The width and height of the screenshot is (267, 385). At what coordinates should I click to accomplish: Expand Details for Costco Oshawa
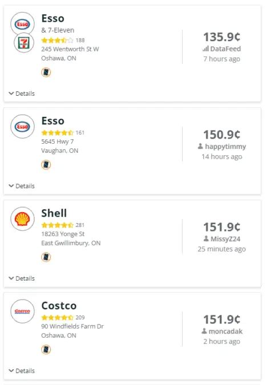pyautogui.click(x=22, y=371)
